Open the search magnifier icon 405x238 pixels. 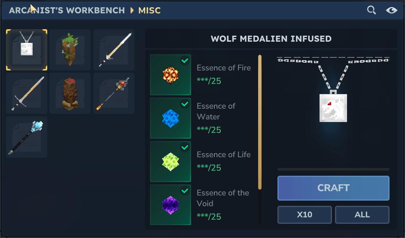tap(372, 10)
